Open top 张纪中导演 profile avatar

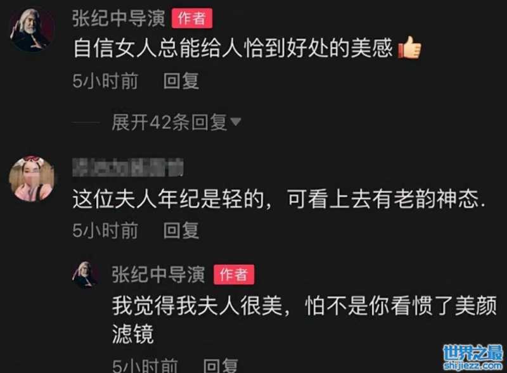tap(31, 30)
